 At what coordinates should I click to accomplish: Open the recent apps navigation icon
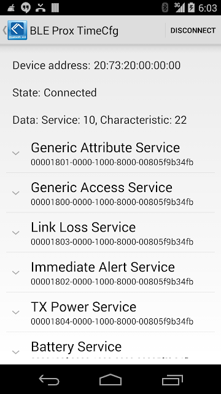click(172, 379)
